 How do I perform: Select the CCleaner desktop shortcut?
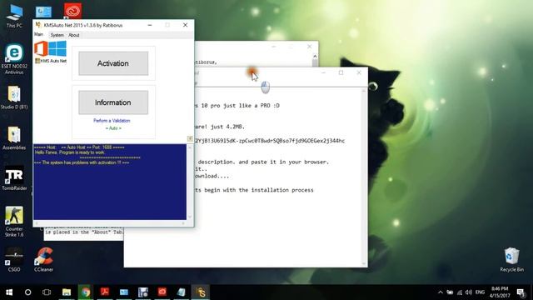point(44,260)
